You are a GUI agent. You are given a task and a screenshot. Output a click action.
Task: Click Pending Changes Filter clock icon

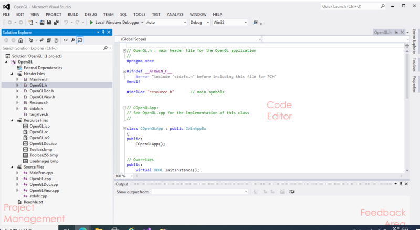pos(31,40)
